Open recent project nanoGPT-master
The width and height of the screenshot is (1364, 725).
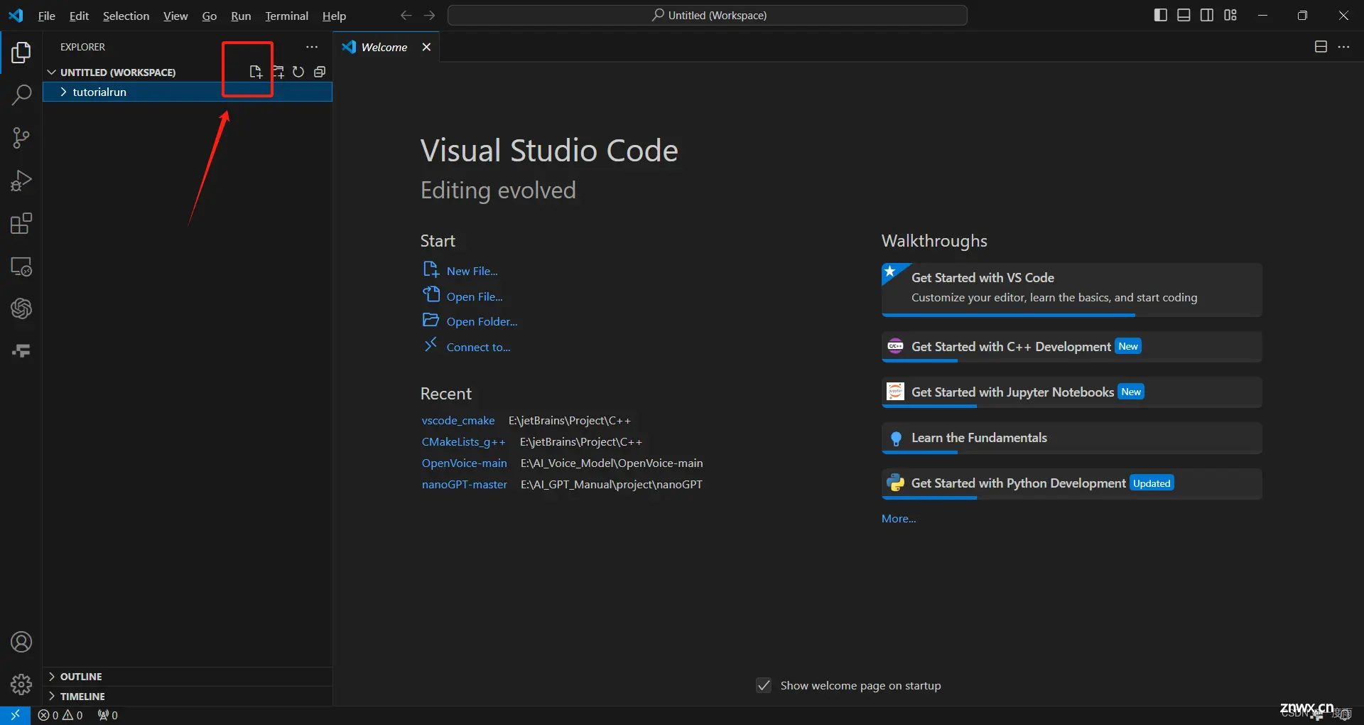[465, 485]
